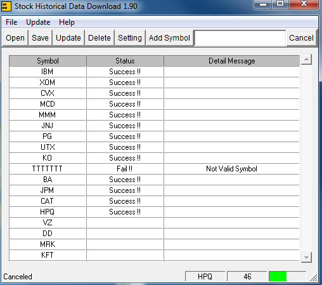Select the HPQ symbol cell in the table
The height and width of the screenshot is (285, 322).
(48, 212)
